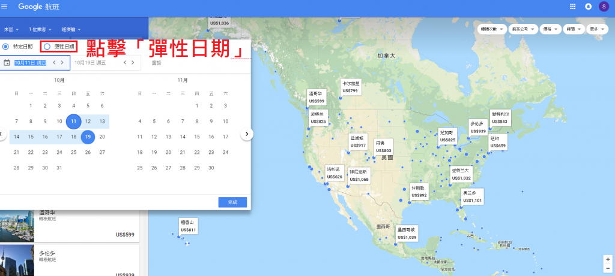Open the 更多 more filters dropdown

click(597, 29)
